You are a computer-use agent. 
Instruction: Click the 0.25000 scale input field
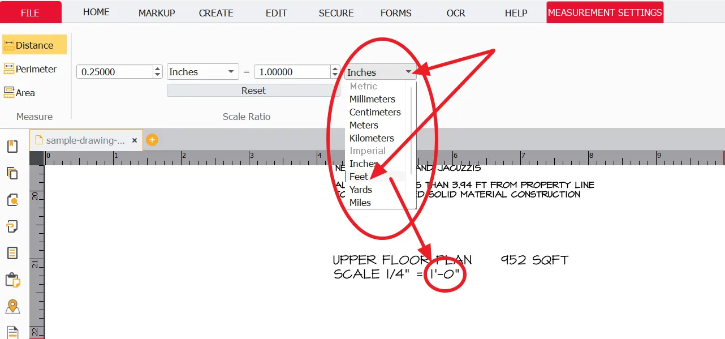click(114, 72)
